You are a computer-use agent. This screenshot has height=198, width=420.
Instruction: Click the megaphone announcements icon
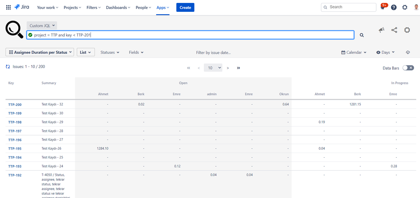[381, 30]
